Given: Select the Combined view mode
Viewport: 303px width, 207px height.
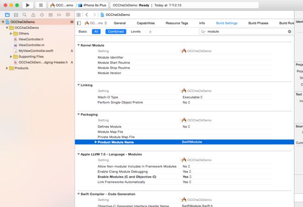Looking at the screenshot, I should (116, 32).
